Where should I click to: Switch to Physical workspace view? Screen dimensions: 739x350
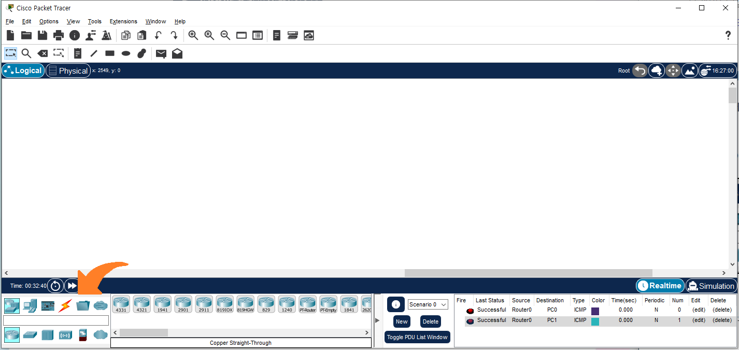click(x=68, y=71)
